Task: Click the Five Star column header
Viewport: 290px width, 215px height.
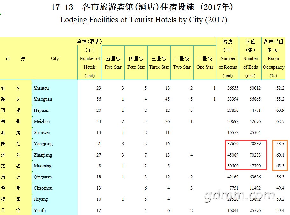Action: (x=113, y=63)
